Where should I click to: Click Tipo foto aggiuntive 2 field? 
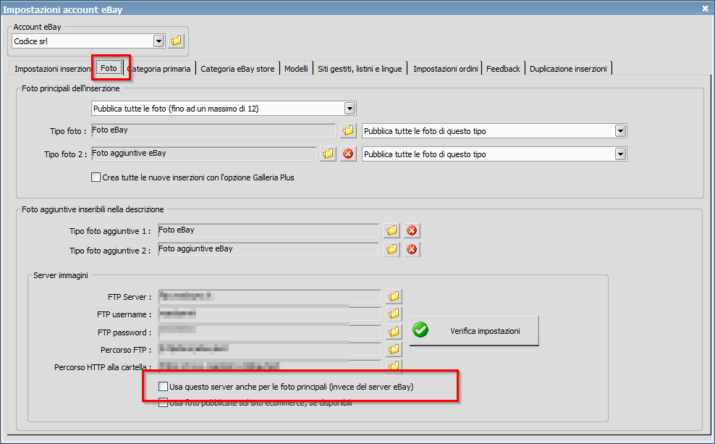point(268,249)
